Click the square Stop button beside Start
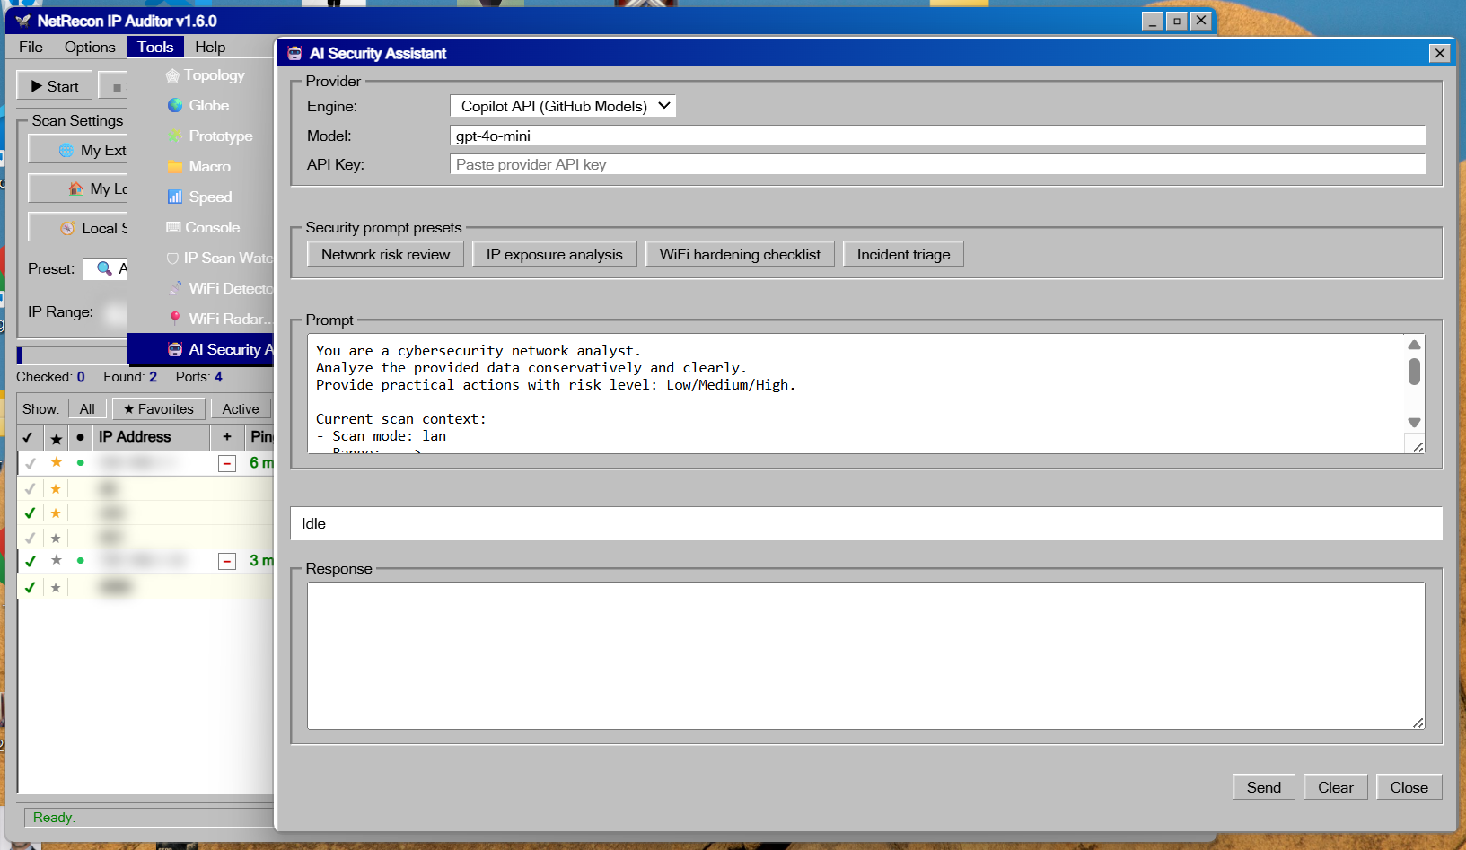Screen dimensions: 1466x850 pos(115,87)
